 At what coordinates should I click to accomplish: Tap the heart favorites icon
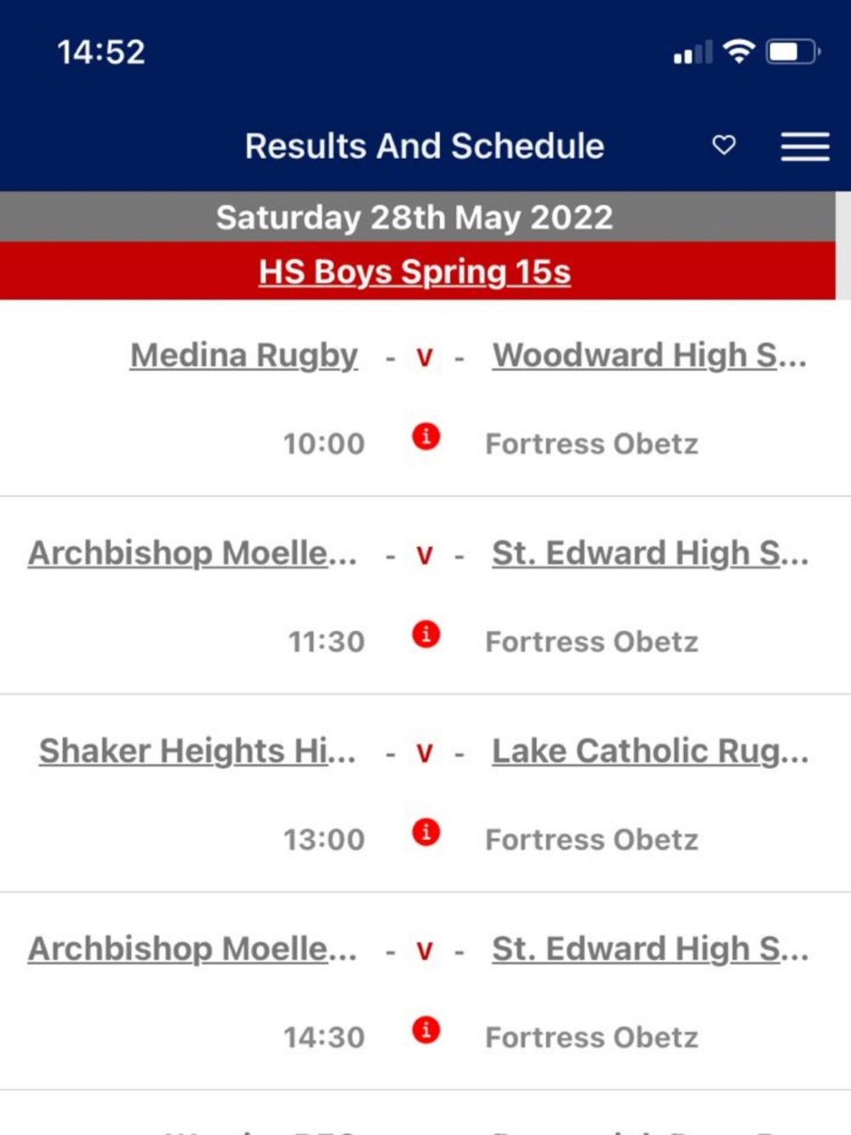pos(724,145)
